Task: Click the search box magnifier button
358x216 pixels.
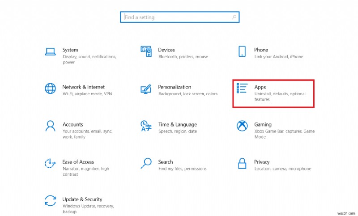Action: pyautogui.click(x=234, y=17)
